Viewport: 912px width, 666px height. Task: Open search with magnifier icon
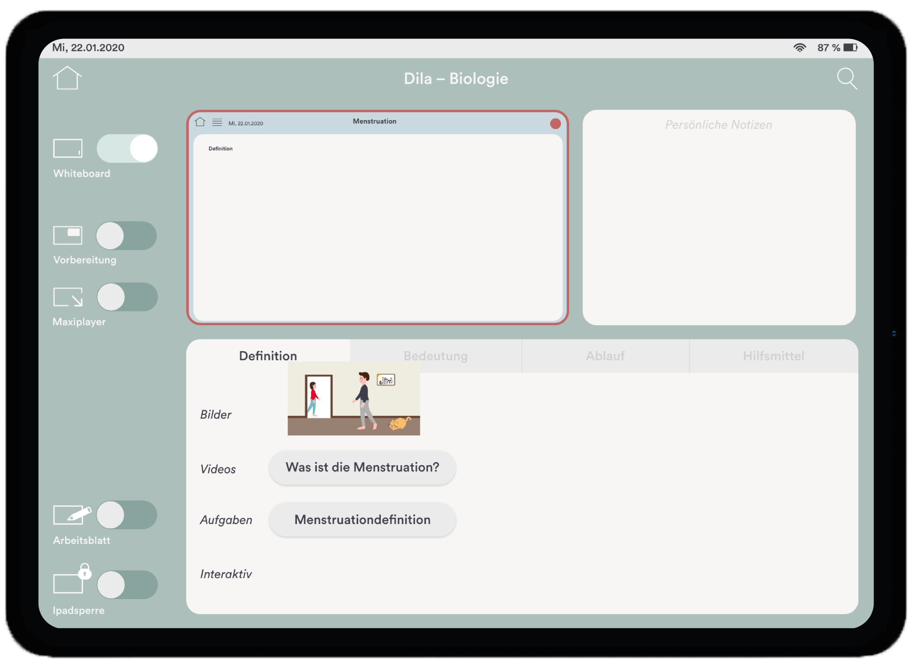846,78
